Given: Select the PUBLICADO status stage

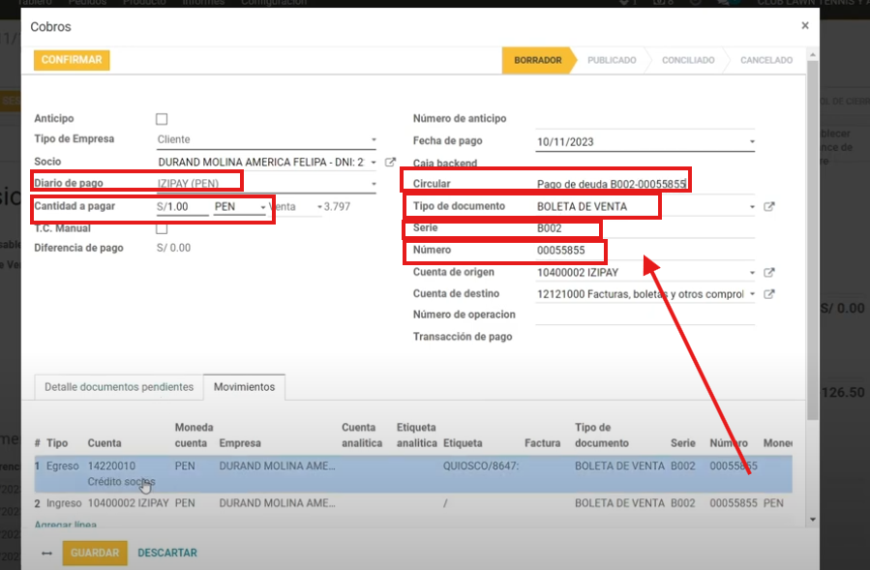Looking at the screenshot, I should tap(612, 60).
